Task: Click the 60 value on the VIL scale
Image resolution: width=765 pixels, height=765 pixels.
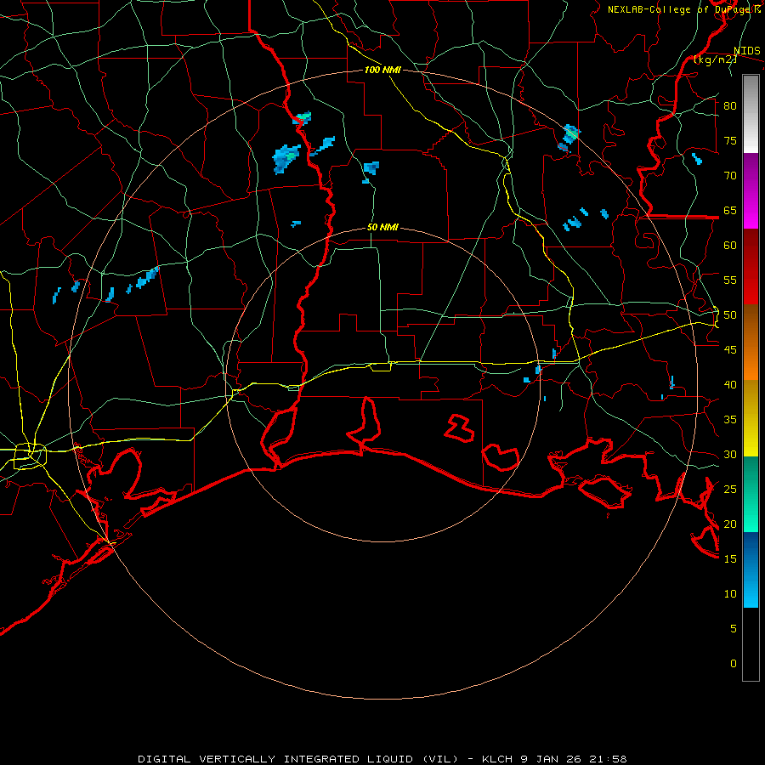Action: point(730,246)
